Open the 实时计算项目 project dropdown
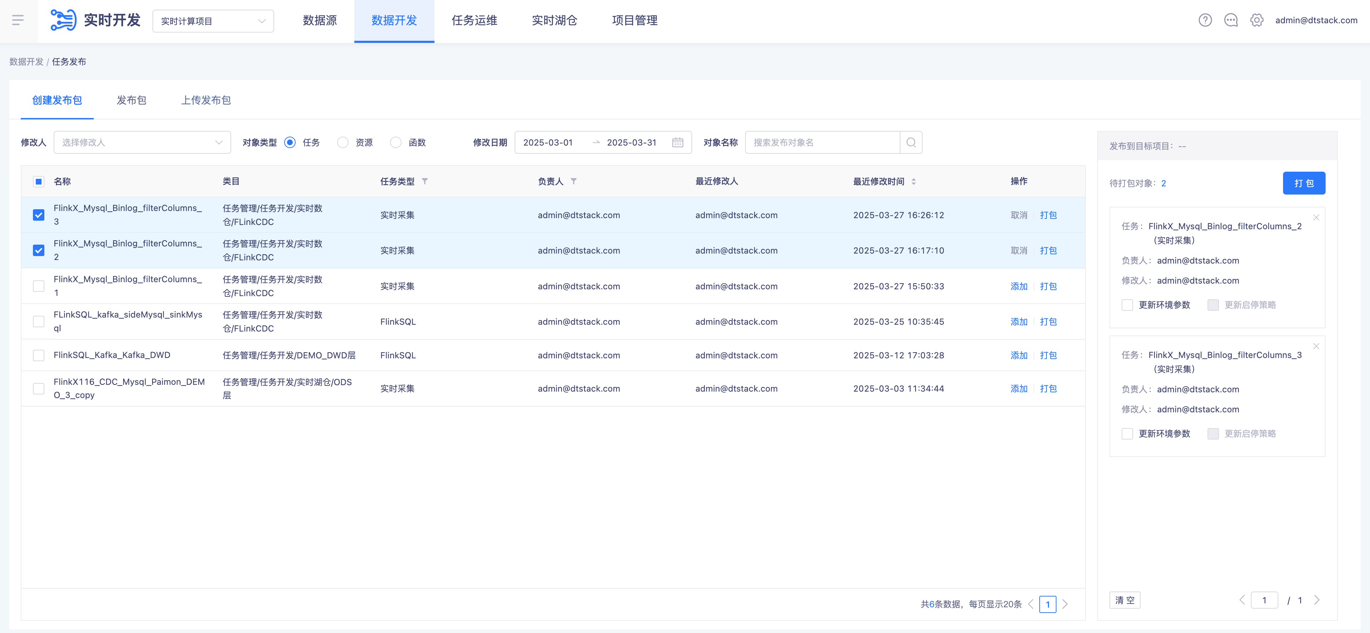Viewport: 1370px width, 633px height. pos(213,21)
